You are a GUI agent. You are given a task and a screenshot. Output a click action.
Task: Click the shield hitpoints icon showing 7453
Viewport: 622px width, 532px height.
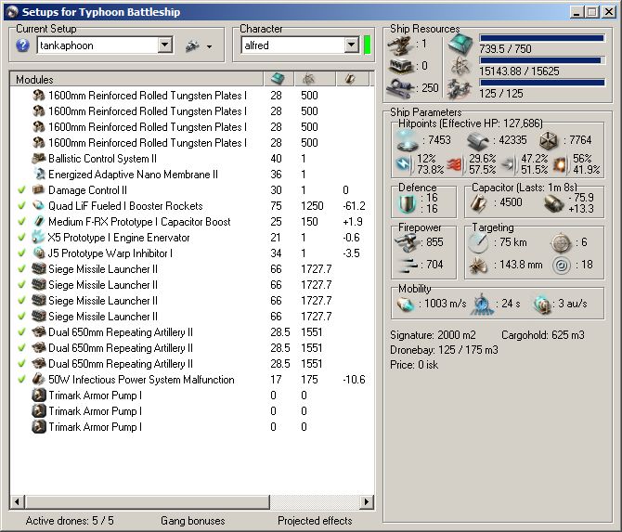coord(408,138)
